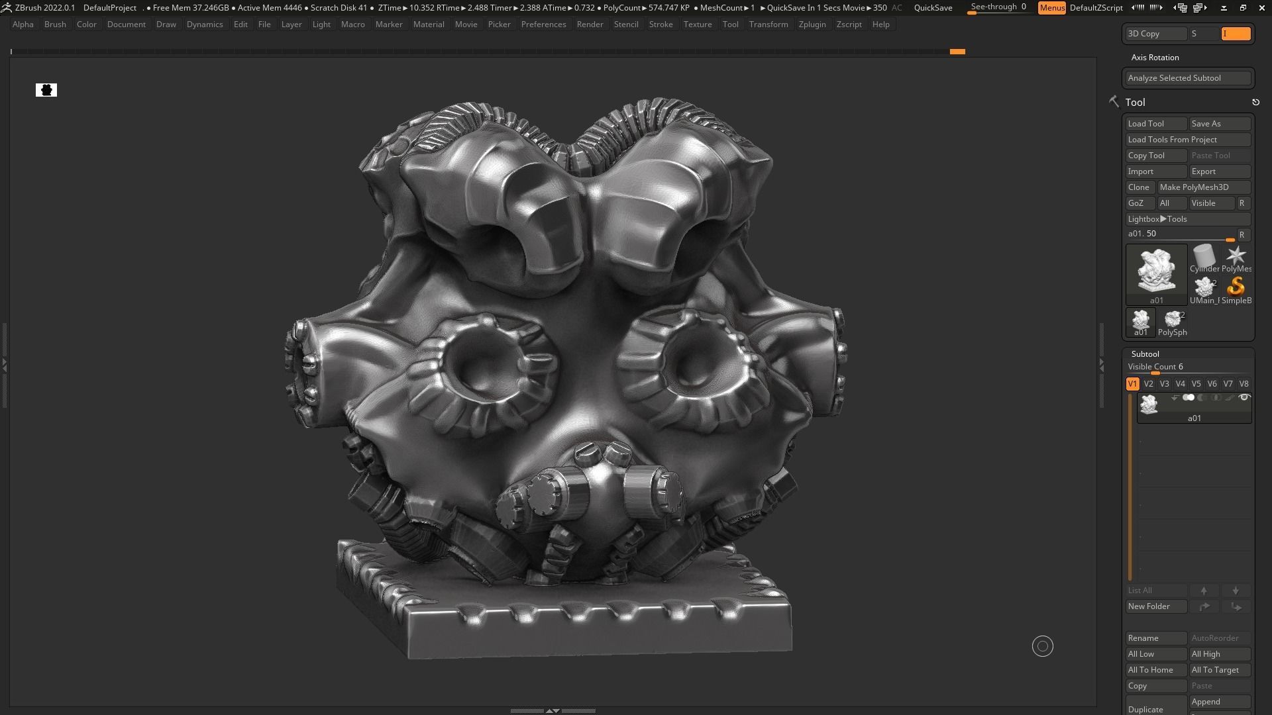Select the V1 visibility set
1272x715 pixels.
coord(1132,384)
